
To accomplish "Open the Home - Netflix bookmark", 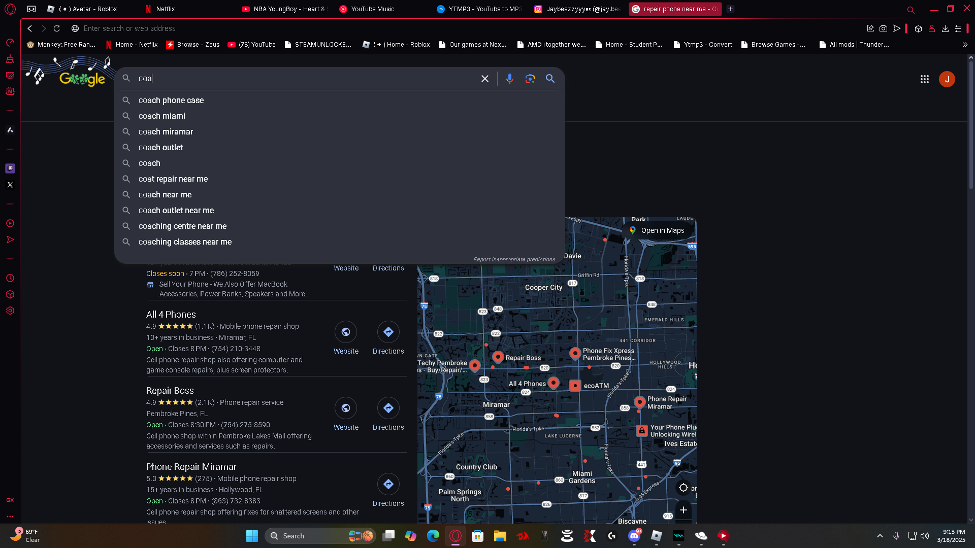I will (x=132, y=45).
